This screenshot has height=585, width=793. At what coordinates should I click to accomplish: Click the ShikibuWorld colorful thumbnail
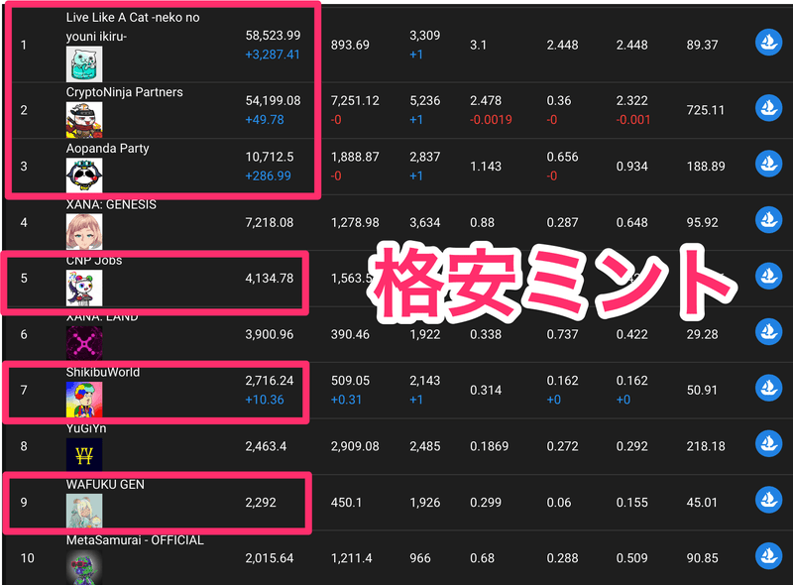point(84,400)
